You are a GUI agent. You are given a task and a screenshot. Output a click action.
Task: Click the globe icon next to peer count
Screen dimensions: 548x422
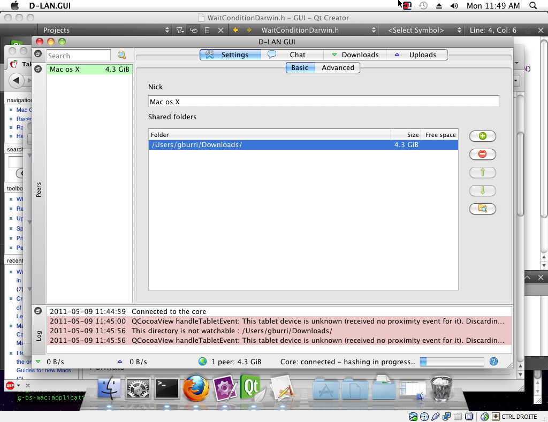click(203, 362)
